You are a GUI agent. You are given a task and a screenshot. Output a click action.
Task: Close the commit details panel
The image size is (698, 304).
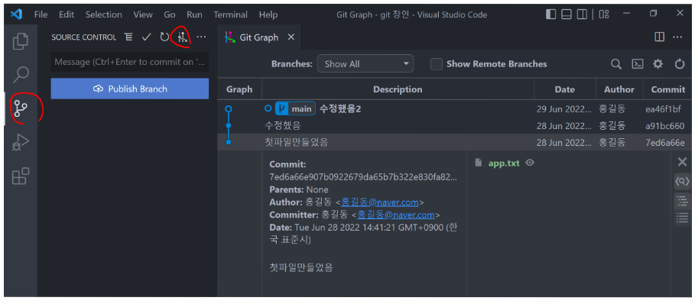682,162
